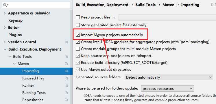The height and width of the screenshot is (104, 216).
Task: Select Repositories under Maven
Action: [33, 100]
